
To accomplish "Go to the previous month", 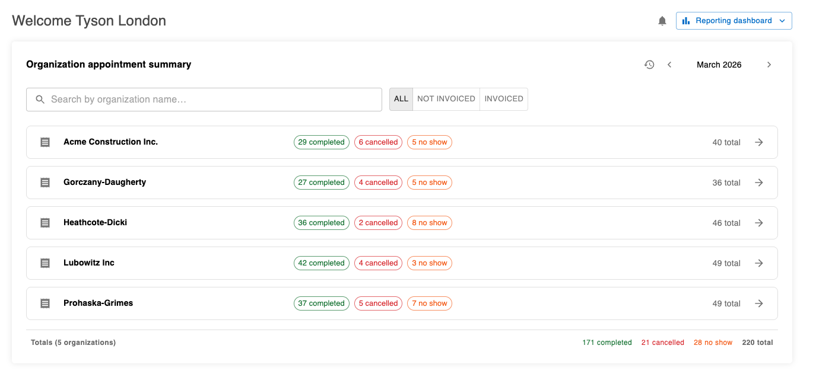I will pyautogui.click(x=669, y=65).
